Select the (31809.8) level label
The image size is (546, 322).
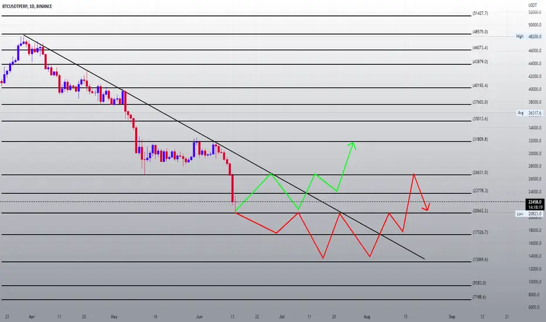480,139
